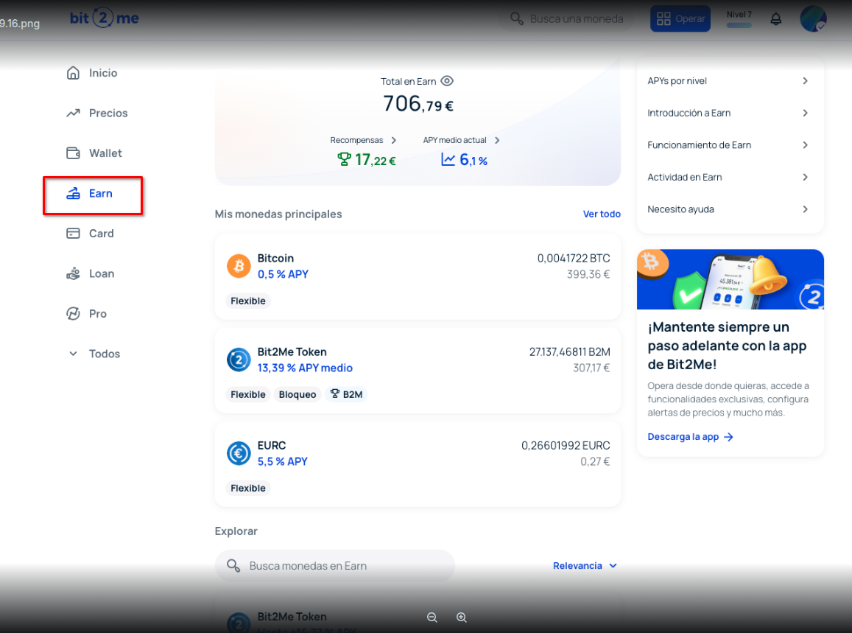Click the 6,1 % APY value
This screenshot has height=633, width=852.
tap(473, 160)
